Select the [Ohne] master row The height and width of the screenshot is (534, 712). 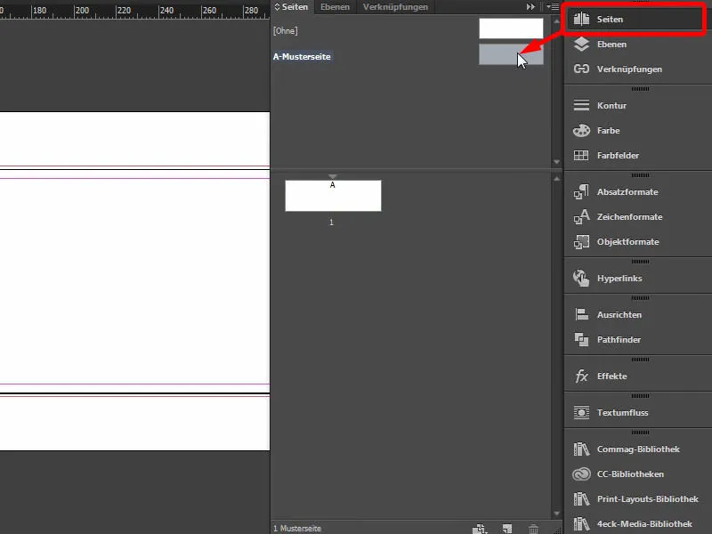[409, 30]
